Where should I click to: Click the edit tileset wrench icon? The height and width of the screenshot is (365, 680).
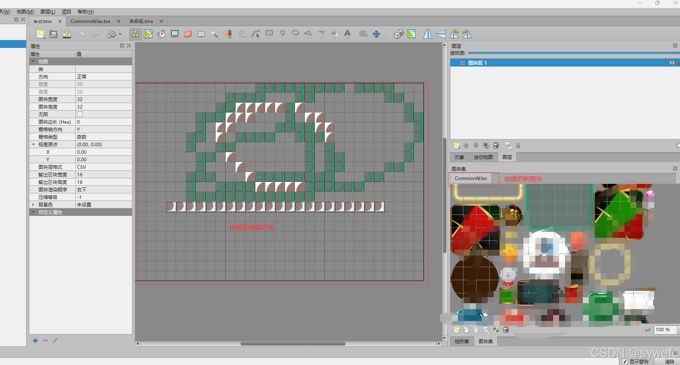click(486, 330)
